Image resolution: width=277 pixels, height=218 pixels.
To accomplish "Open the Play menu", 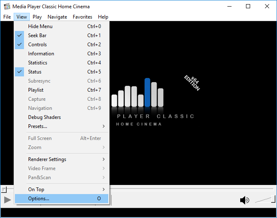I will point(37,17).
